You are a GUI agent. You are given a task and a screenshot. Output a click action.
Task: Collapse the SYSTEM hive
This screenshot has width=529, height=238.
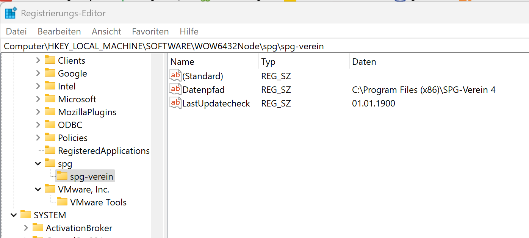tap(14, 215)
